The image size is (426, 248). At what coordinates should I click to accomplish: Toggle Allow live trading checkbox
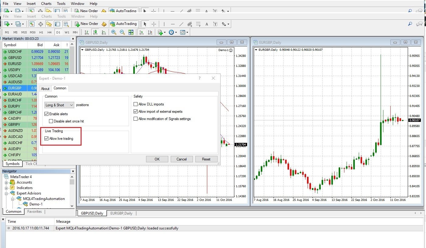point(47,139)
